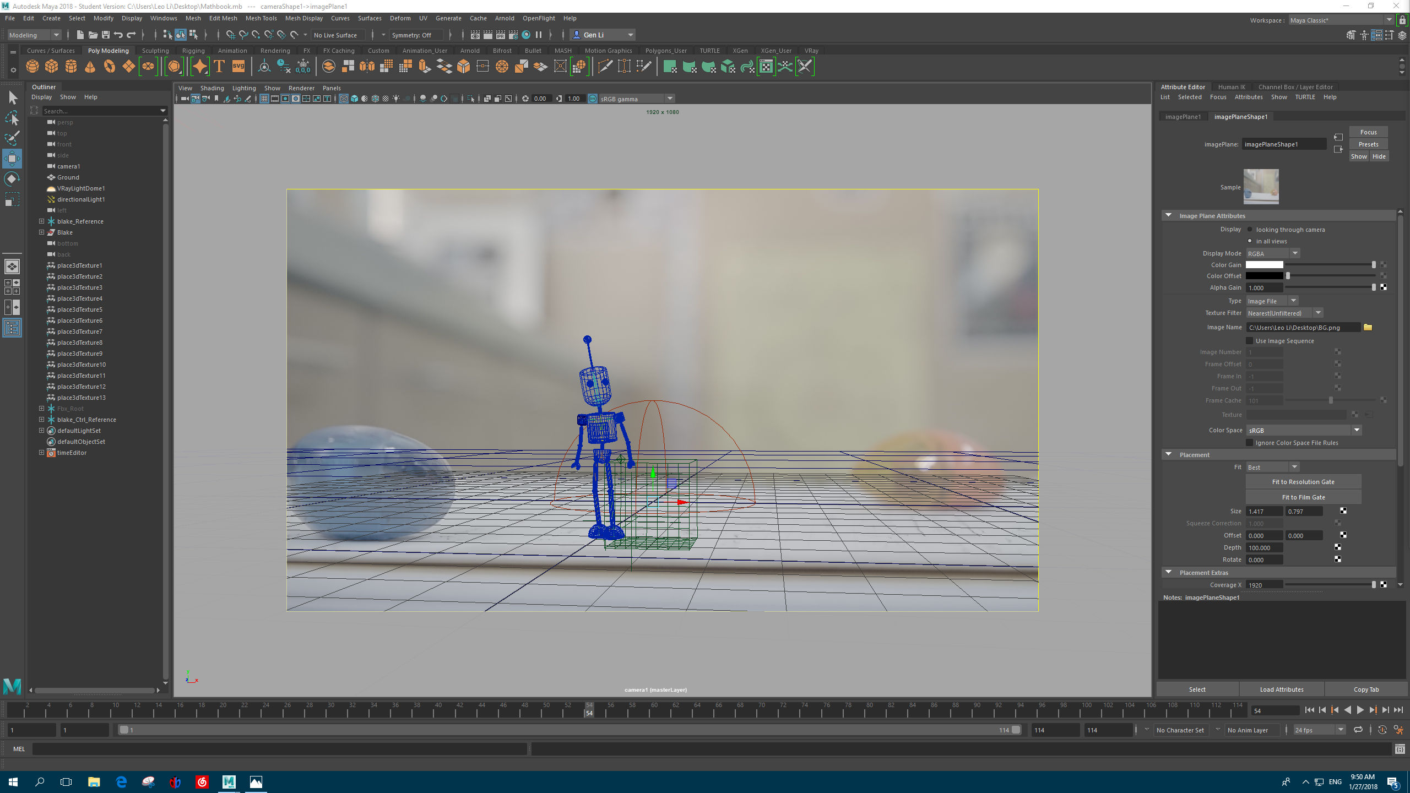Viewport: 1410px width, 793px height.
Task: Select the polygon Cone shelf icon
Action: [x=90, y=66]
